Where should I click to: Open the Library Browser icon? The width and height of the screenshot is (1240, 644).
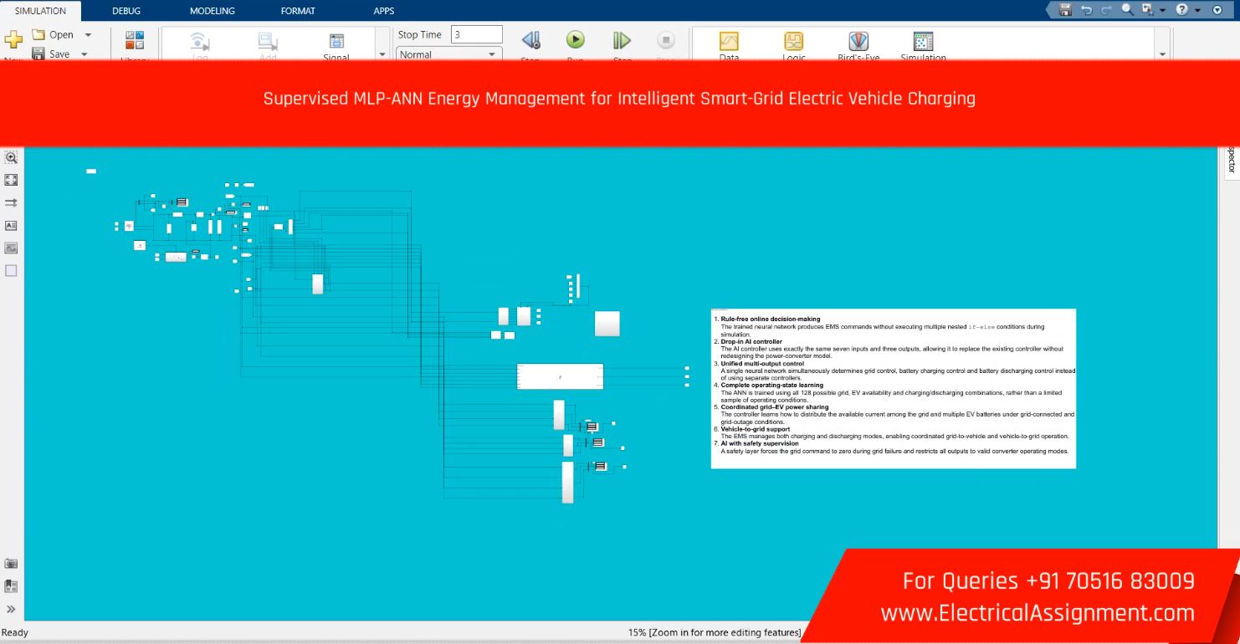(135, 41)
